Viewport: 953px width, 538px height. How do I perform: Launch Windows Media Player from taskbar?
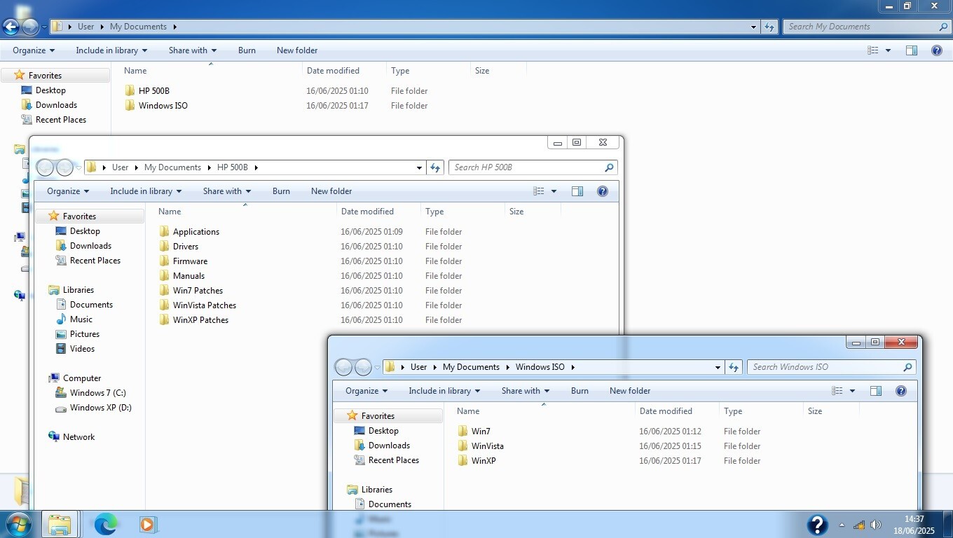pos(148,524)
